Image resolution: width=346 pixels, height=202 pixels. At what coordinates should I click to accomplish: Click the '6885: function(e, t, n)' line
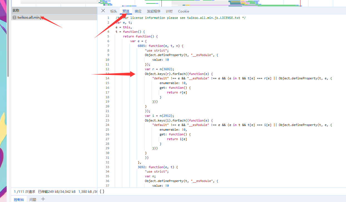tap(160, 46)
